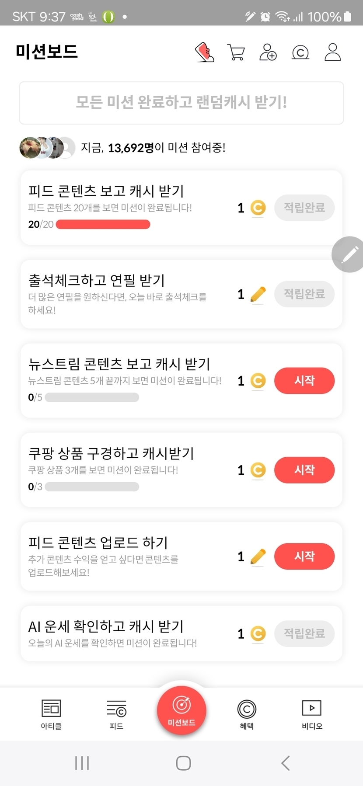Screen dimensions: 363x786
Task: Open the 비디오 tab
Action: tap(312, 714)
